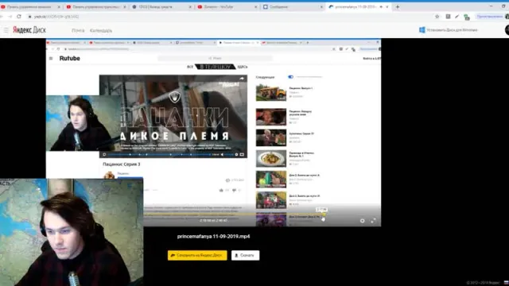Click the first extension icon after the star
Viewport: 509px width, 286px height.
click(448, 17)
